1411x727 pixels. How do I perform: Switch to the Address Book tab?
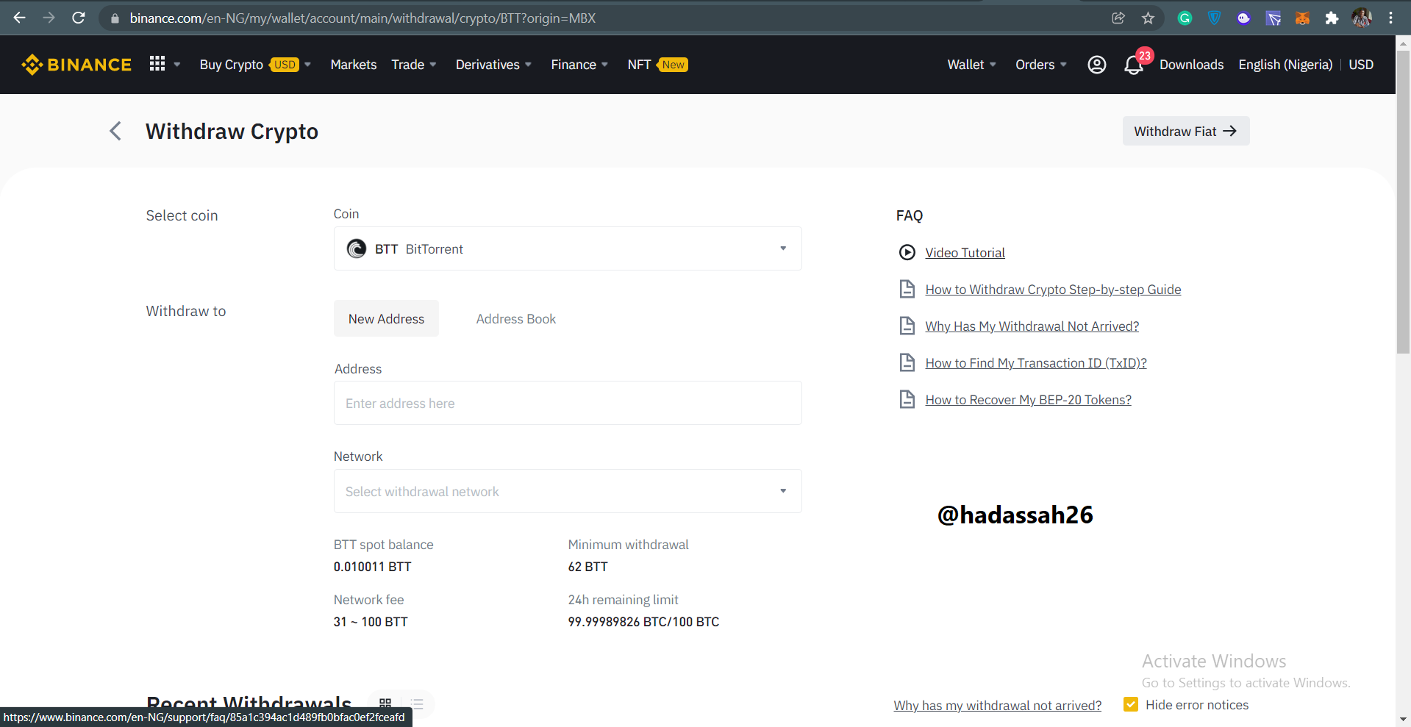click(516, 318)
